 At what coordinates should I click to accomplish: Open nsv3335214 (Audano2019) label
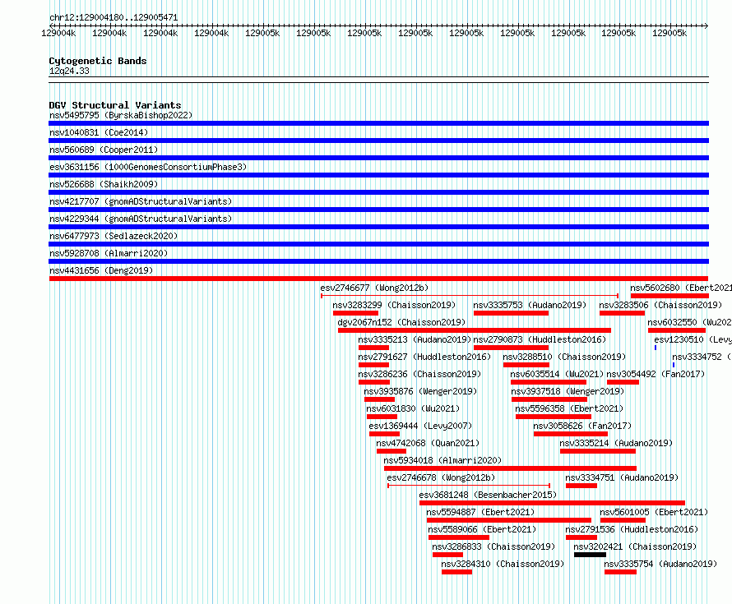point(616,443)
